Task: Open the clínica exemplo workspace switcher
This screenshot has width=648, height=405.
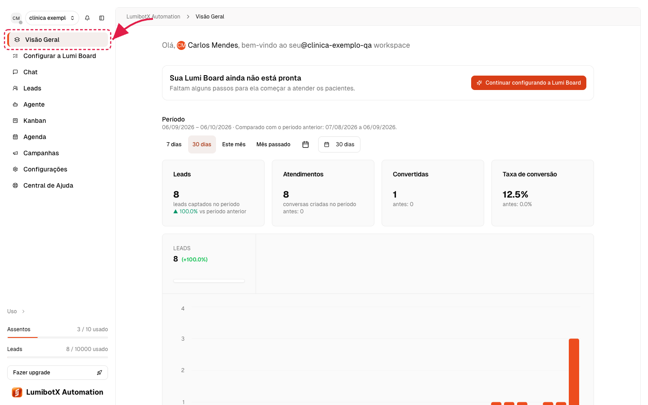Action: click(x=52, y=18)
